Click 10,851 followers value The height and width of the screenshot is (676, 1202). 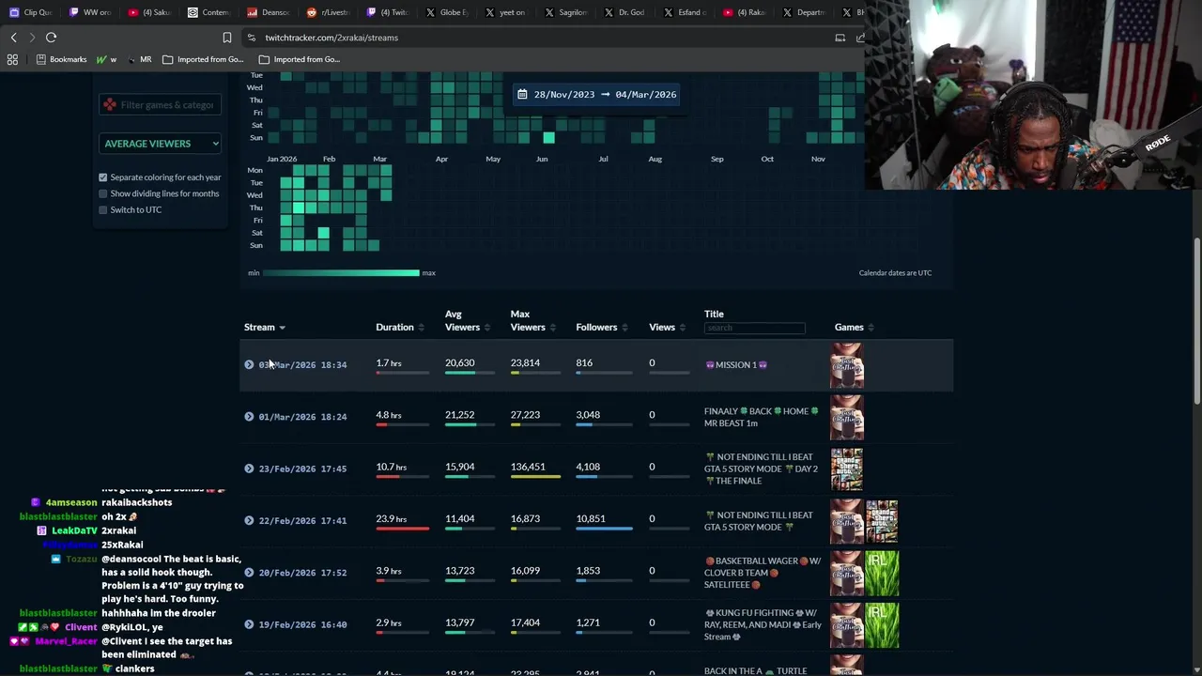tap(591, 518)
